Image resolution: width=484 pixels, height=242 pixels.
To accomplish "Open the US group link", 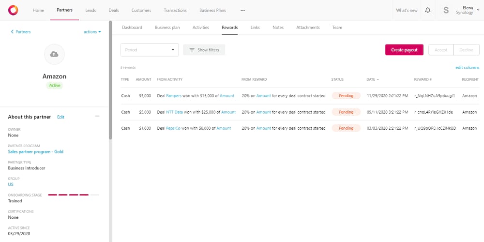I will click(x=11, y=184).
